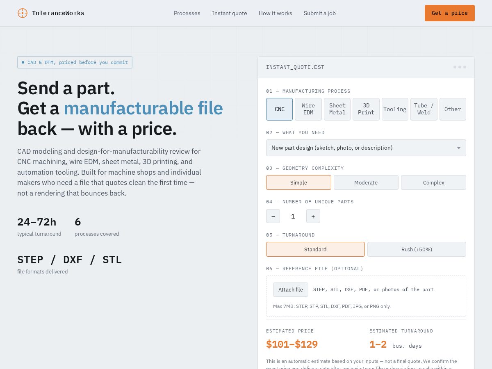Increase number of unique parts with plus
Screen dimensions: 492x369
313,216
